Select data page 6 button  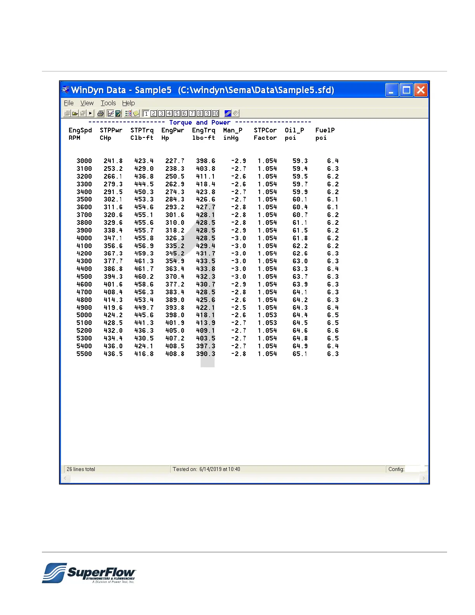point(184,113)
